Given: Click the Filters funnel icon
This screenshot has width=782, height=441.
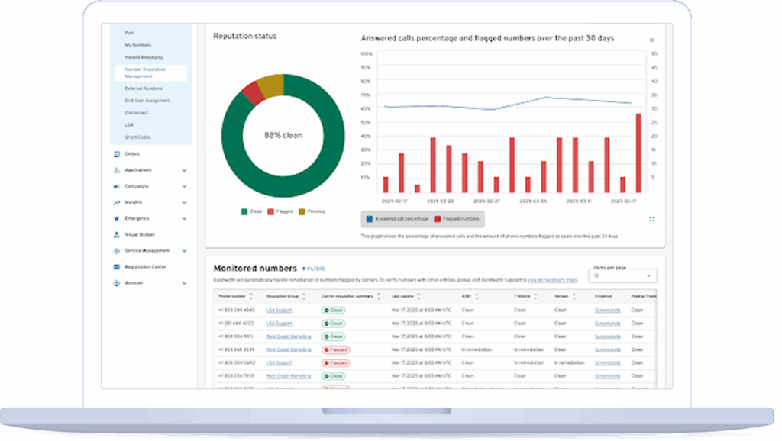Looking at the screenshot, I should tap(303, 269).
